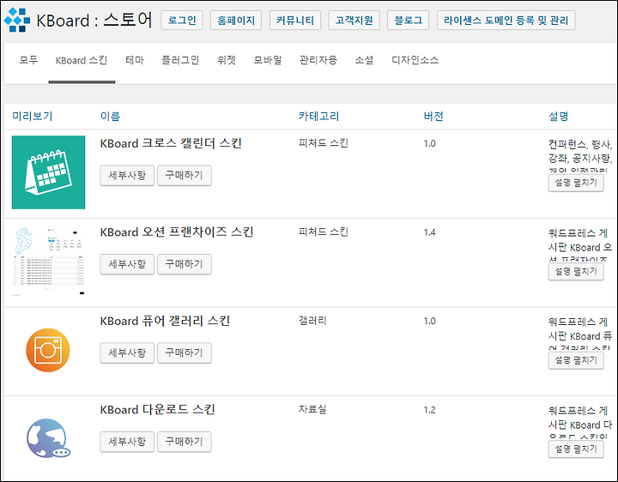Open the 디자인소스 tab

415,60
